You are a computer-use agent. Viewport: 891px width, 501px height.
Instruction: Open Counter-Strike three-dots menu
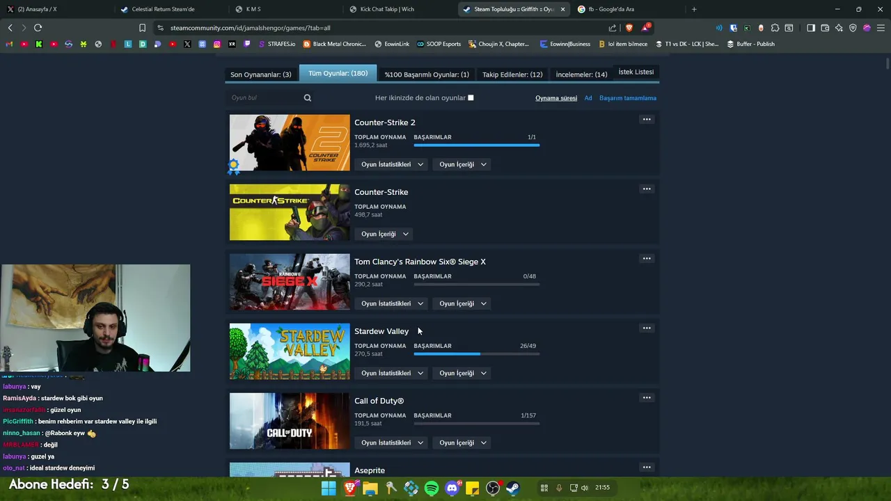coord(647,189)
